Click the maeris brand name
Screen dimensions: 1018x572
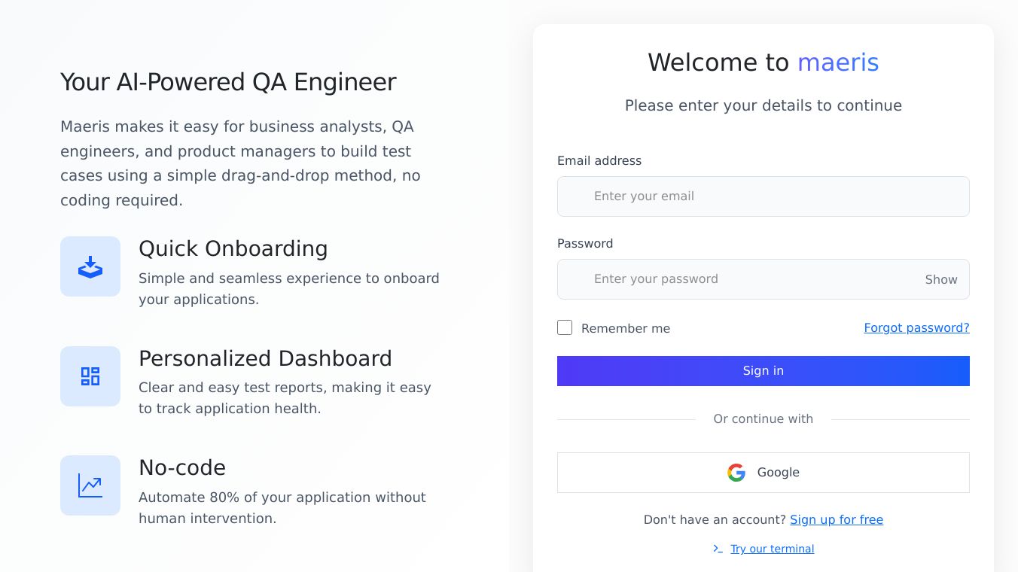point(838,62)
